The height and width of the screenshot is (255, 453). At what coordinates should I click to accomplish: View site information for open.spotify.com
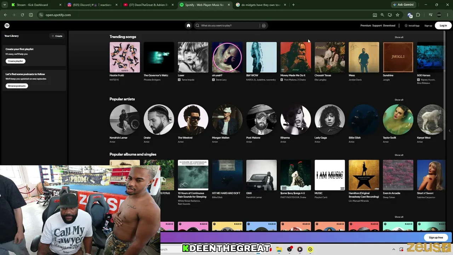(x=41, y=15)
